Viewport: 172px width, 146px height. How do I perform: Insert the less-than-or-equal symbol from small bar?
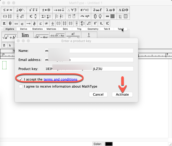(40, 23)
